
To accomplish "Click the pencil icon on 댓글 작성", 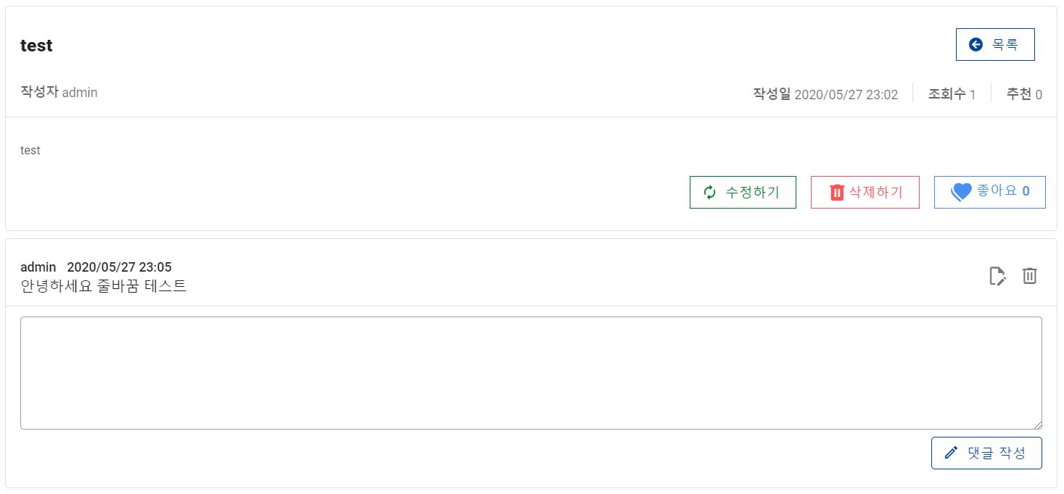I will click(951, 453).
